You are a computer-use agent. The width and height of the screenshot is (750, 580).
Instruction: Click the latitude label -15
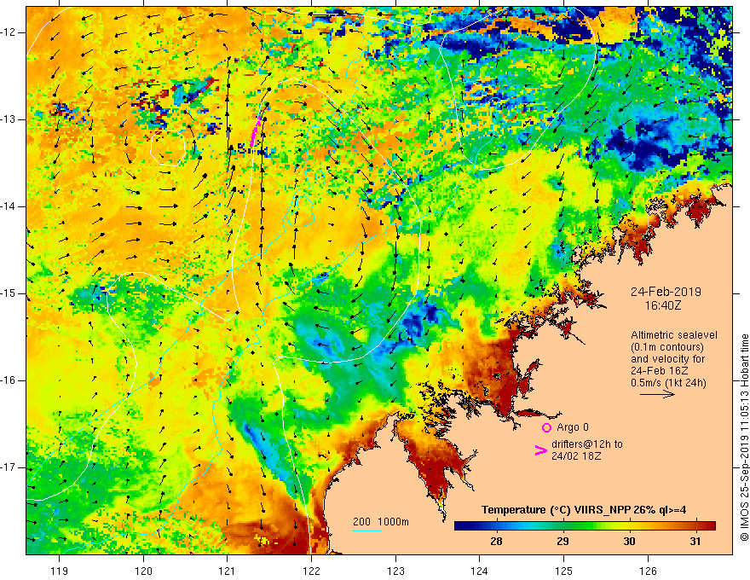9,293
